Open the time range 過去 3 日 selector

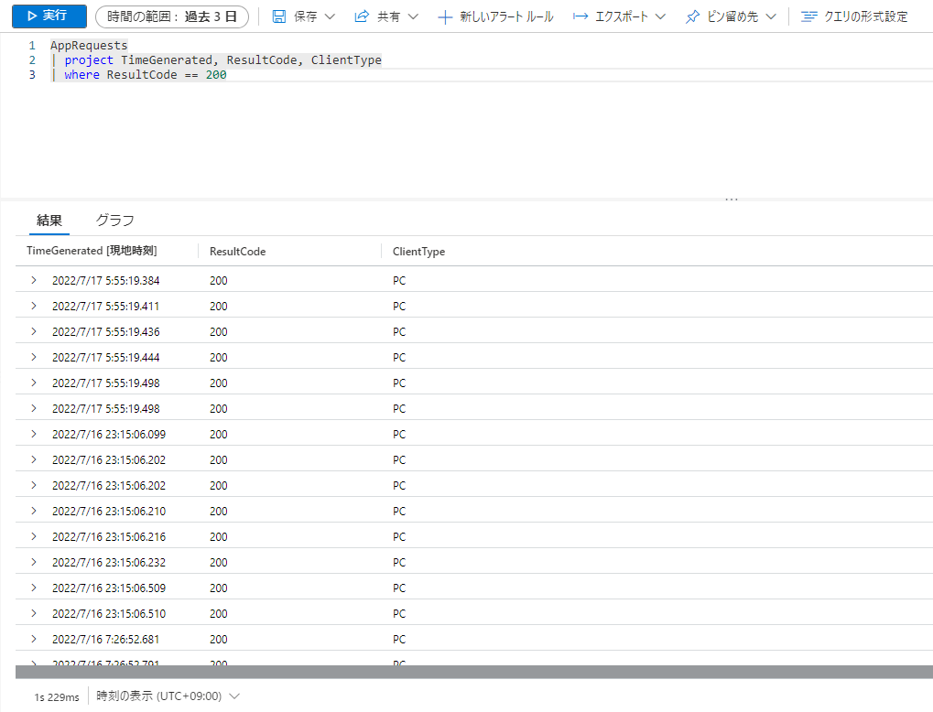171,16
